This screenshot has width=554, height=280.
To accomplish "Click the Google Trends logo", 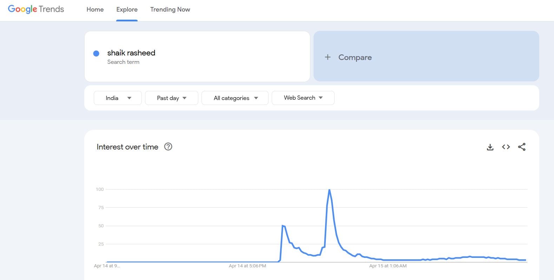I will (36, 9).
